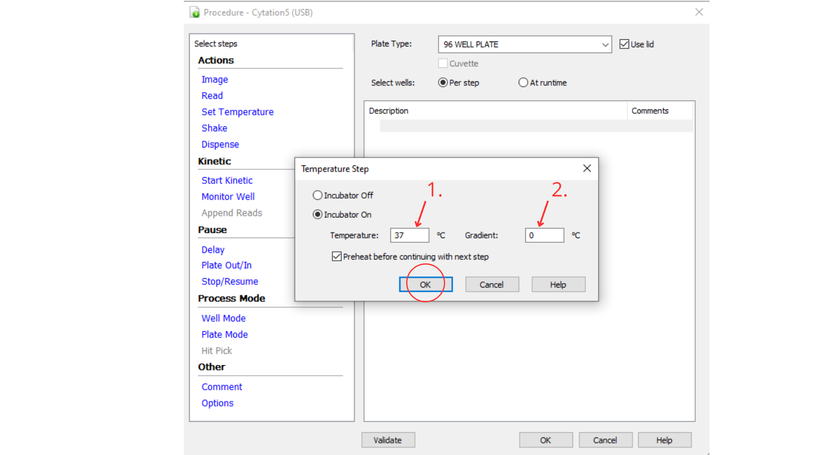This screenshot has width=840, height=455.
Task: Switch to Plate Mode
Action: click(x=225, y=335)
